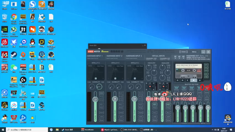This screenshot has height=132, width=235.
Task: Select the Recycle Bin desktop icon
Action: [4, 18]
